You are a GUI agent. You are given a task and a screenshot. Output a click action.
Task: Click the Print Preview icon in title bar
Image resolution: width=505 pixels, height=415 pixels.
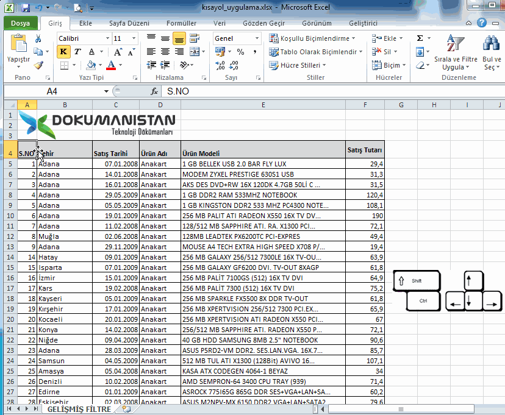78,8
